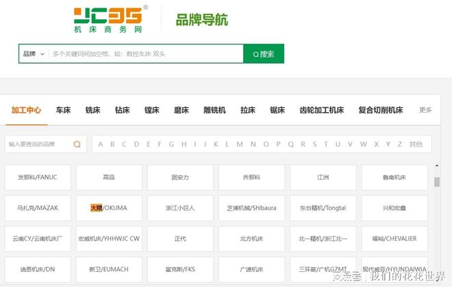Viewport: 452px width, 287px height.
Task: Filter brands by letter C
Action: click(124, 144)
